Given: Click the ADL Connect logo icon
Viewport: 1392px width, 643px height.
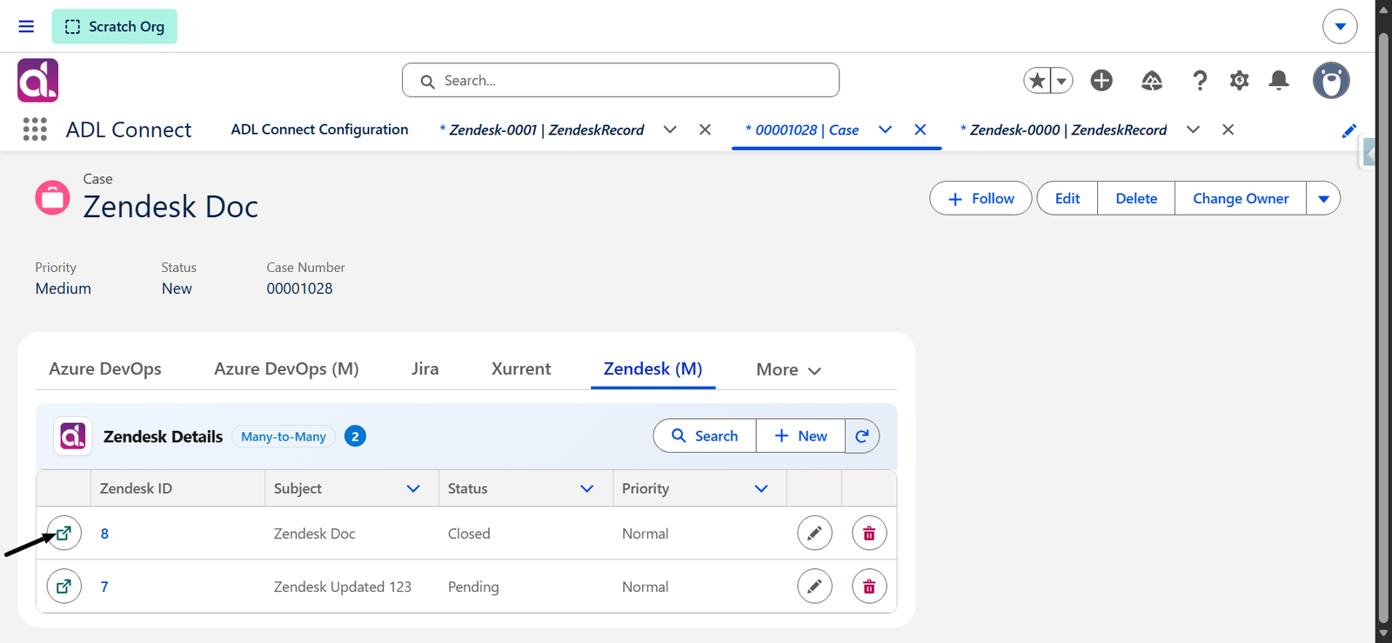Looking at the screenshot, I should pyautogui.click(x=37, y=80).
